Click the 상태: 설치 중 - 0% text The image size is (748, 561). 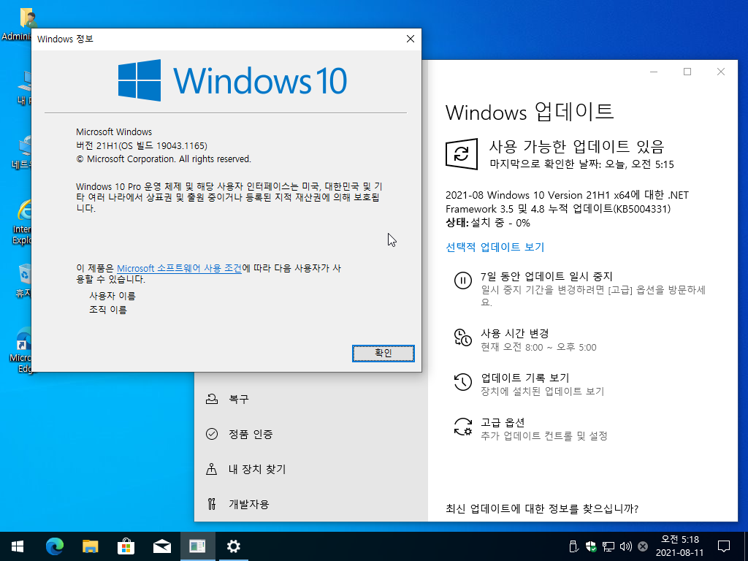pos(487,223)
